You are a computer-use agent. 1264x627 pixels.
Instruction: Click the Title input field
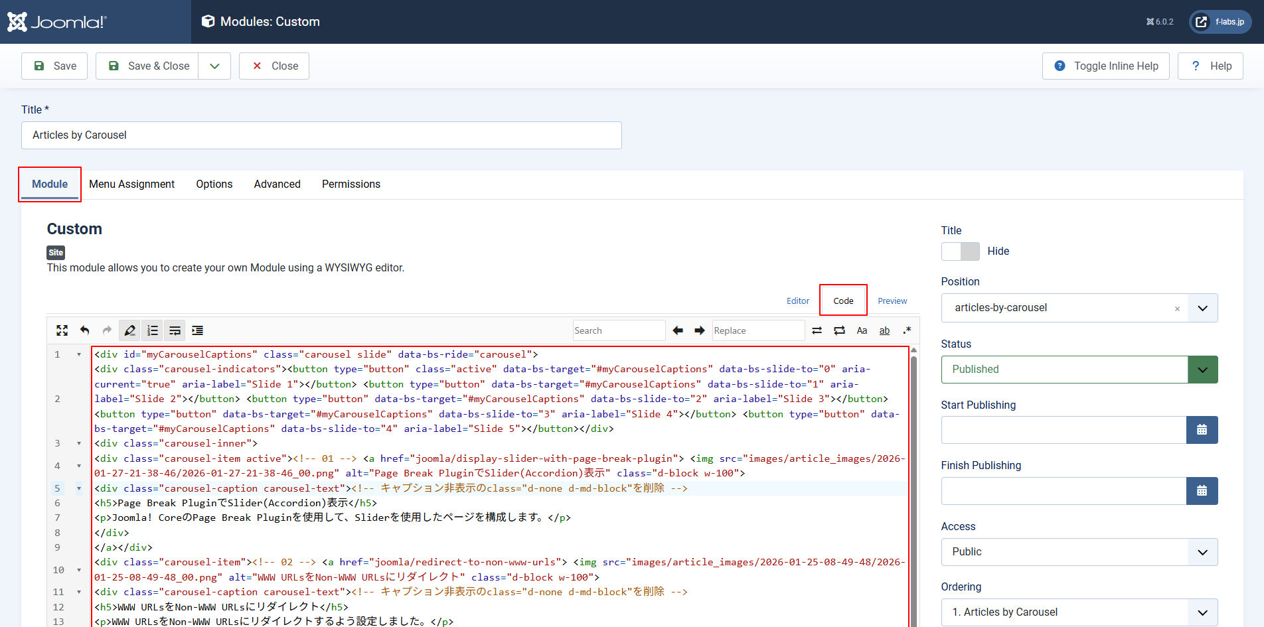click(x=321, y=135)
